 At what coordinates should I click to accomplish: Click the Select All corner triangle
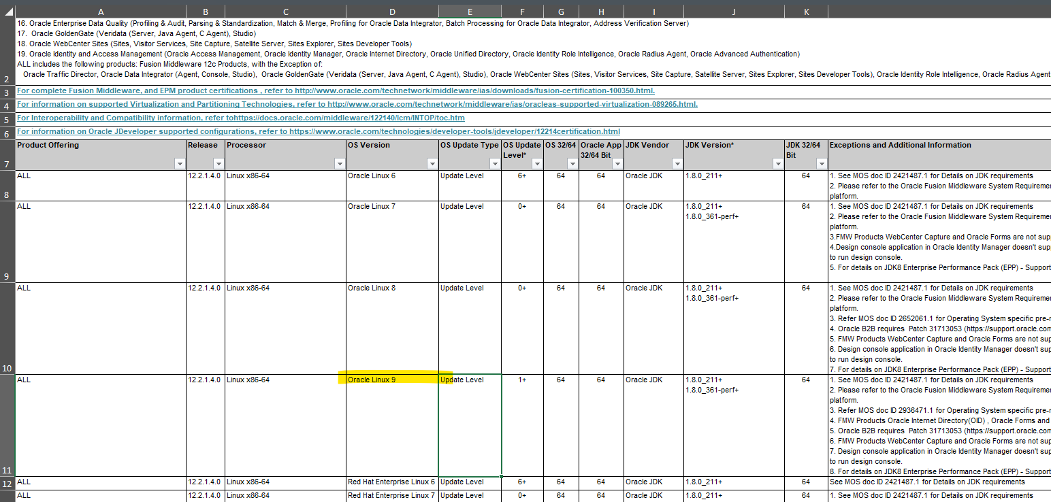click(x=7, y=12)
